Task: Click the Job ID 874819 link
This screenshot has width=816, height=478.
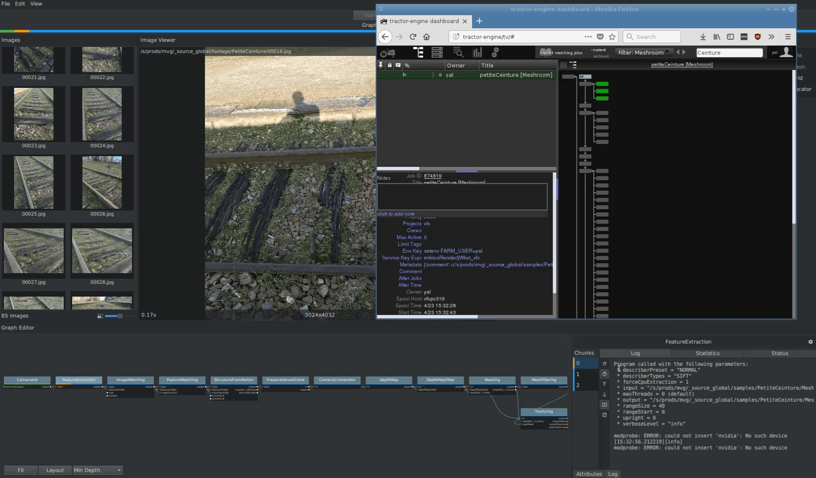Action: (x=432, y=176)
